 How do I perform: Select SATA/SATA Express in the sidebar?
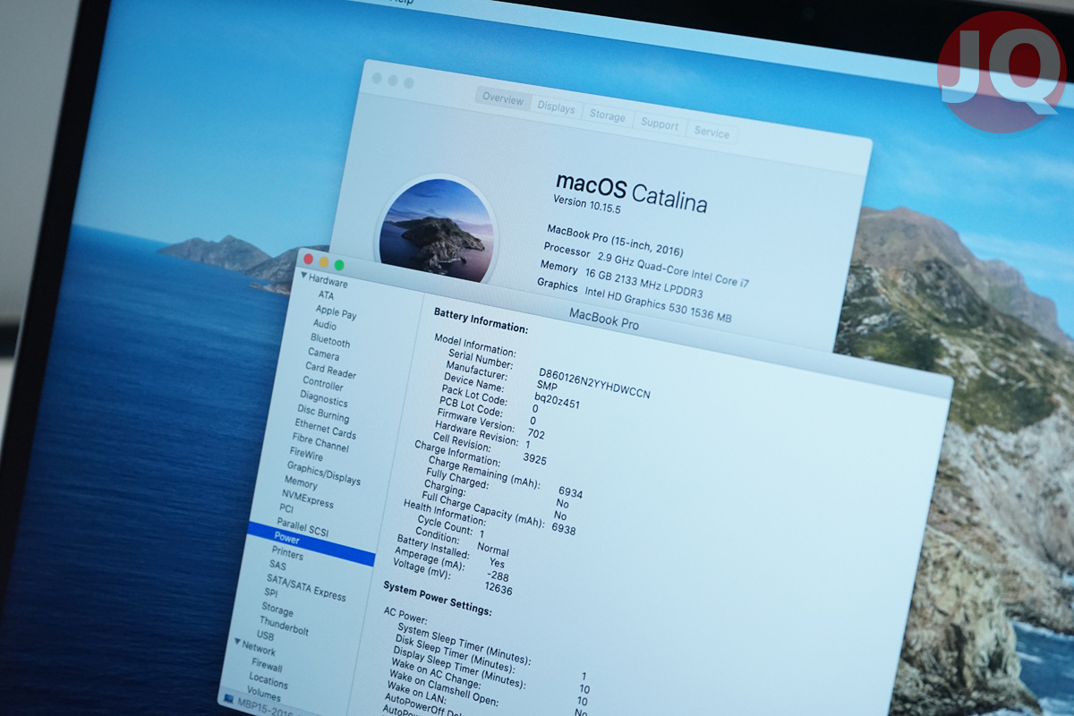click(x=306, y=587)
